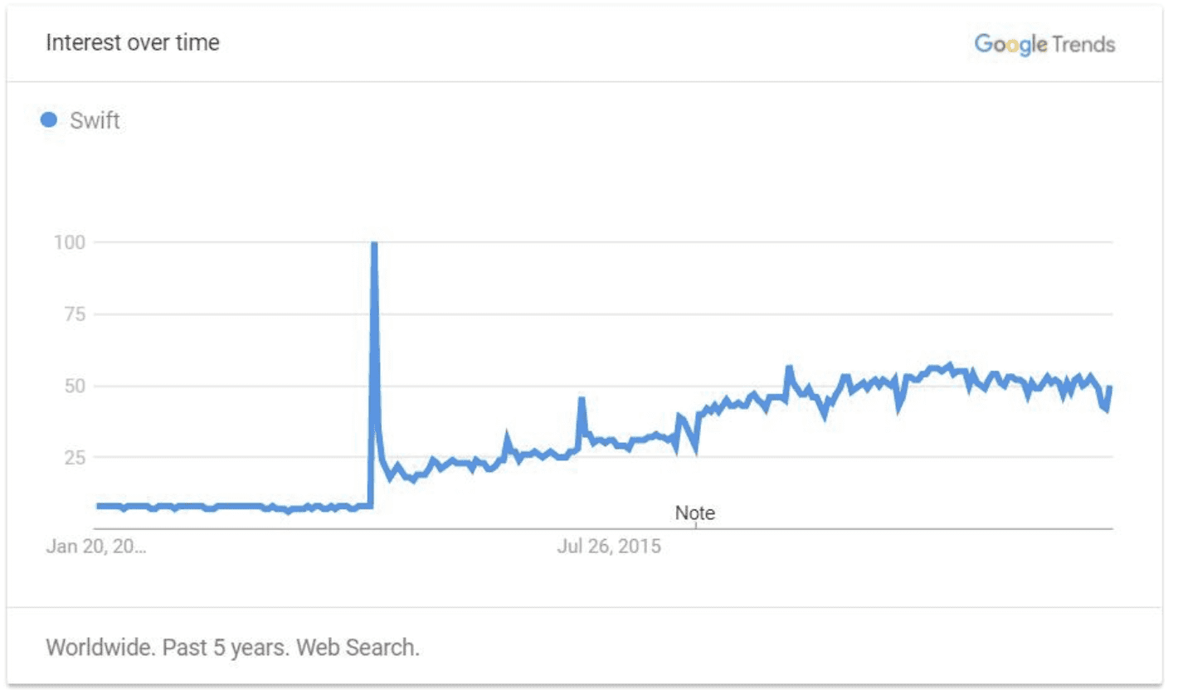Click the 25 y-axis value label
Viewport: 1178px width, 700px height.
click(75, 457)
